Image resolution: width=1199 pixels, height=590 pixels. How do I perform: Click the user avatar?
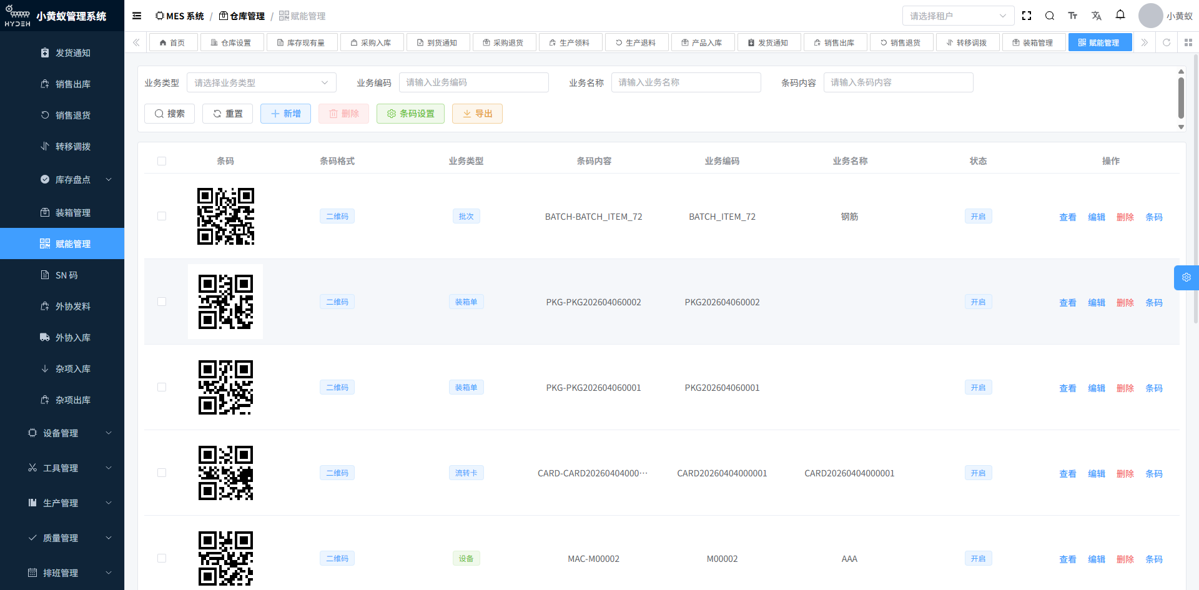[x=1150, y=16]
